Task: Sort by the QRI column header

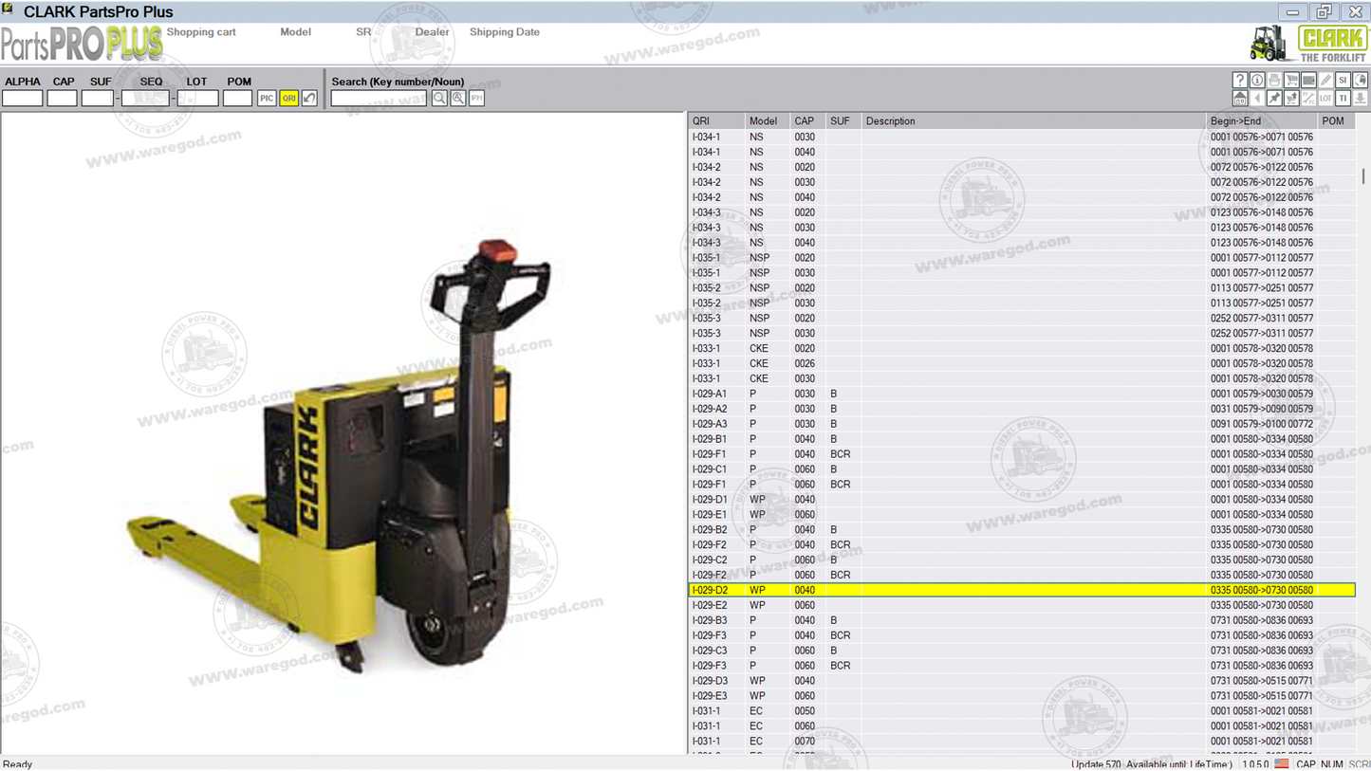Action: (x=716, y=121)
